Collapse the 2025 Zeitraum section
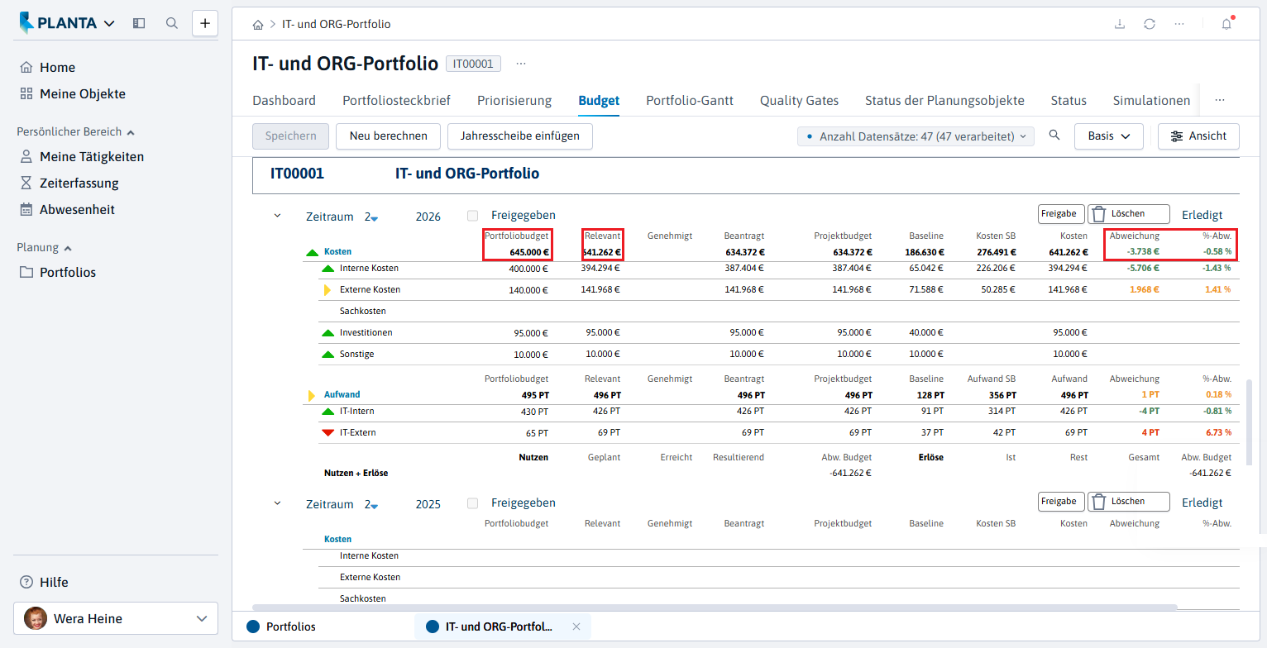Viewport: 1267px width, 648px height. pyautogui.click(x=278, y=503)
